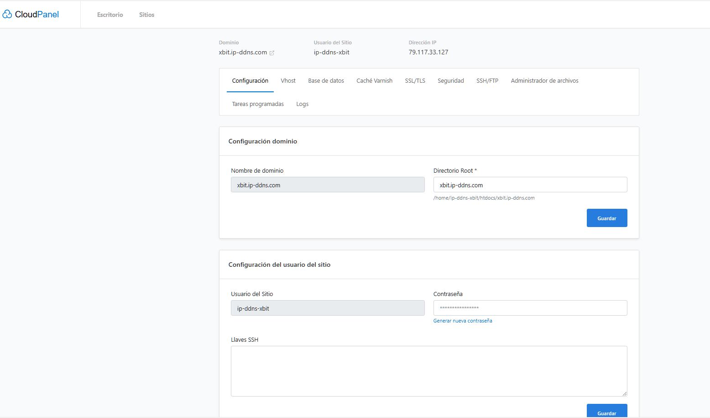This screenshot has height=418, width=710.
Task: Save site user settings with lower Guardar
Action: 607,411
